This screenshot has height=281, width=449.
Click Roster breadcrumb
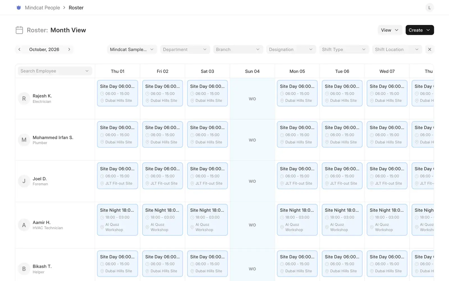(76, 8)
